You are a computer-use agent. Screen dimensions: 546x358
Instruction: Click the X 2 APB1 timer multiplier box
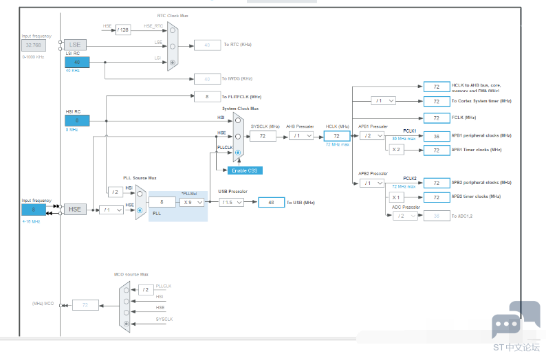(x=396, y=150)
